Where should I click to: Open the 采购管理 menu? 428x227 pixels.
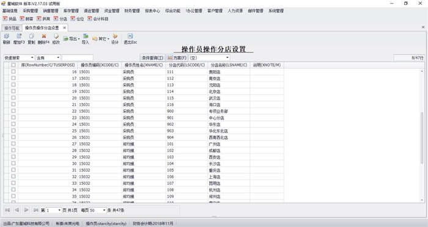31,11
